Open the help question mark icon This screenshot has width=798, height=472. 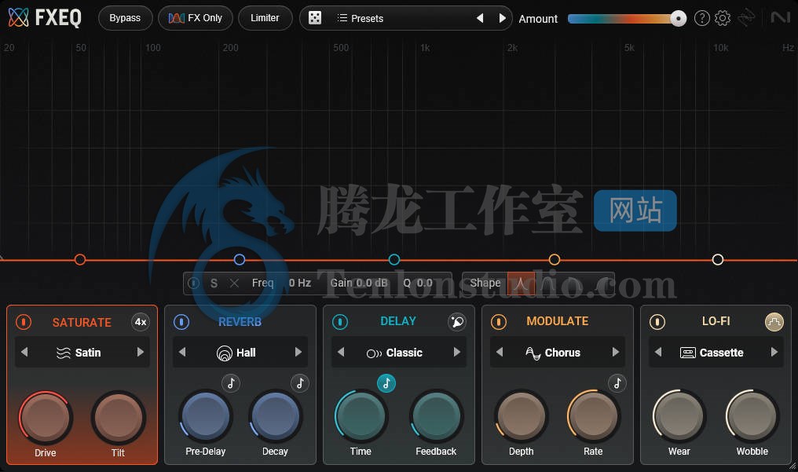(702, 18)
